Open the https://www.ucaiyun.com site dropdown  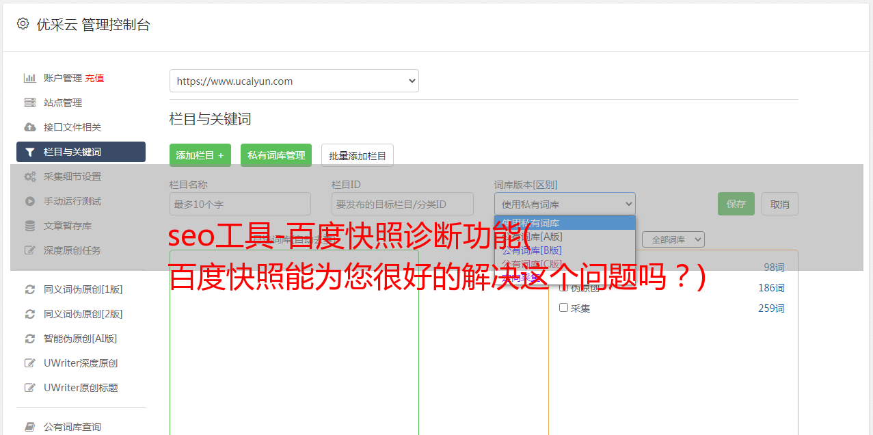294,81
